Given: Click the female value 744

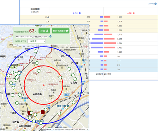Looking at the screenshot, I should point(119,61).
